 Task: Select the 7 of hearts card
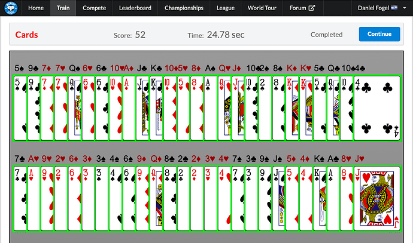(61, 108)
